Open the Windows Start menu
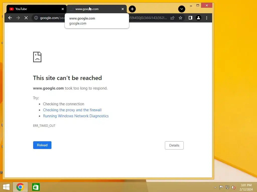The image size is (257, 192). click(6, 187)
